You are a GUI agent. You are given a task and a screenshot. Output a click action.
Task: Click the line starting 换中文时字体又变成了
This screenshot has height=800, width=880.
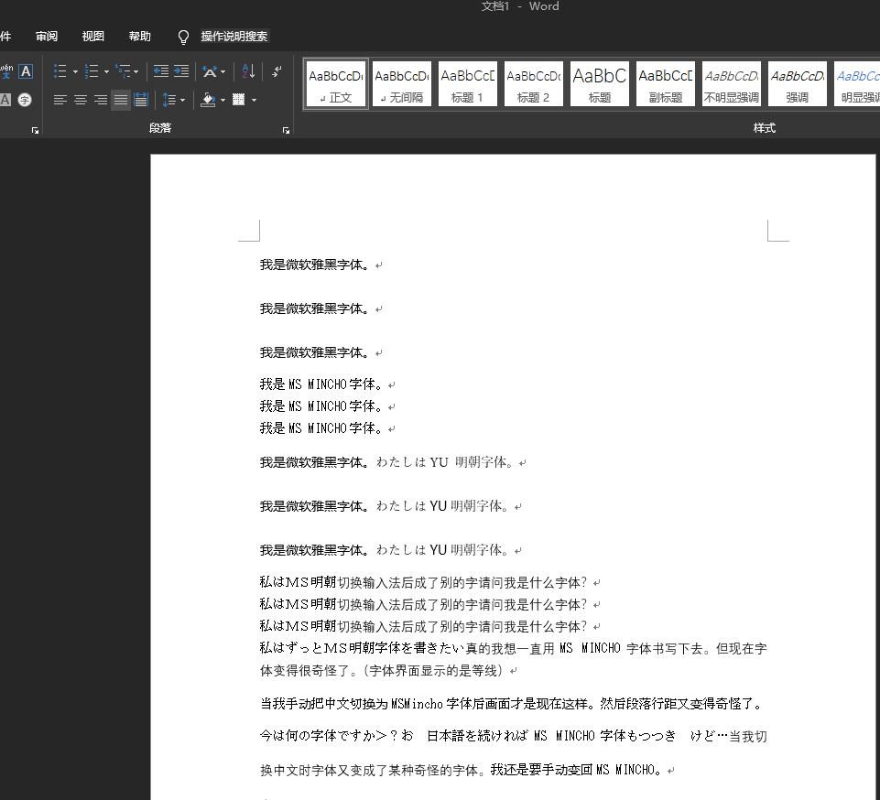click(x=461, y=770)
